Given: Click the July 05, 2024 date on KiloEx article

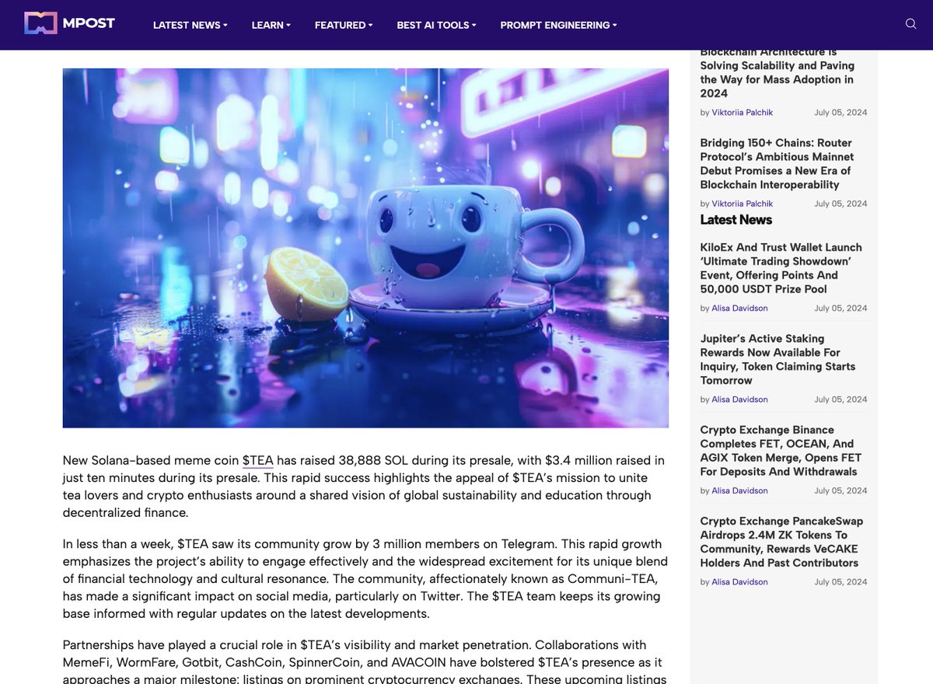Looking at the screenshot, I should point(840,309).
